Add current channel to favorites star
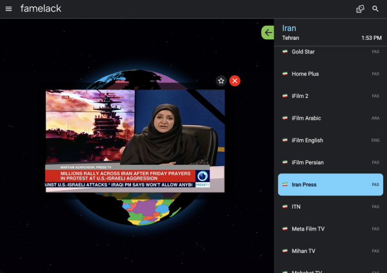This screenshot has width=387, height=273. tap(221, 80)
